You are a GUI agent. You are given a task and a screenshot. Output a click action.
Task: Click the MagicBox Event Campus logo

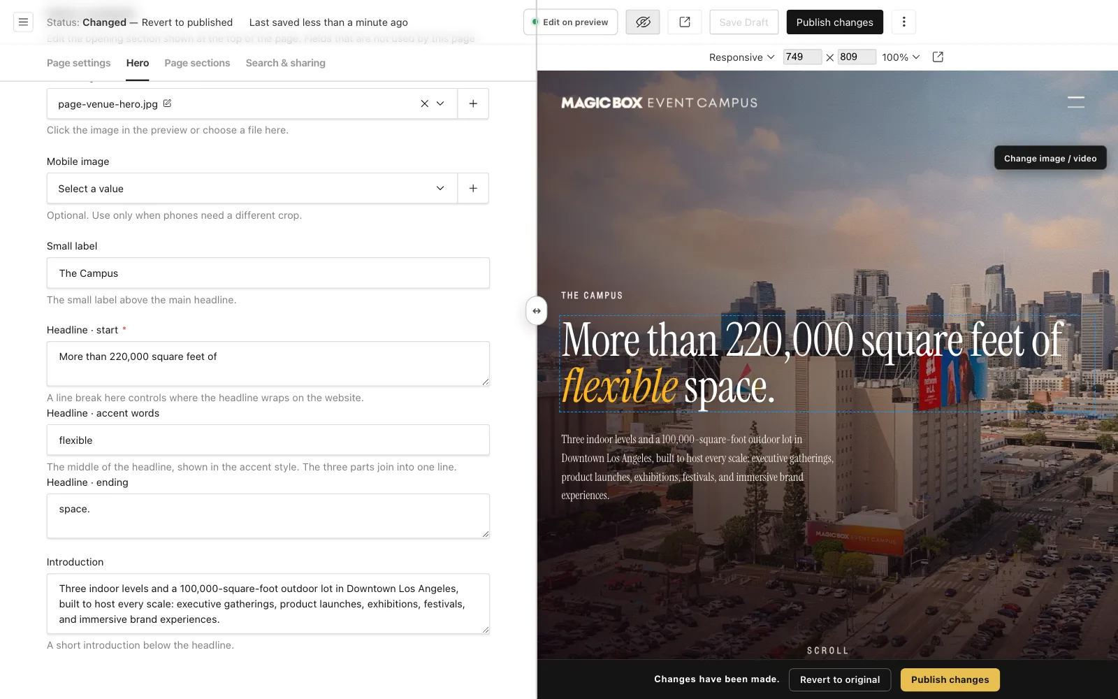[x=659, y=103]
